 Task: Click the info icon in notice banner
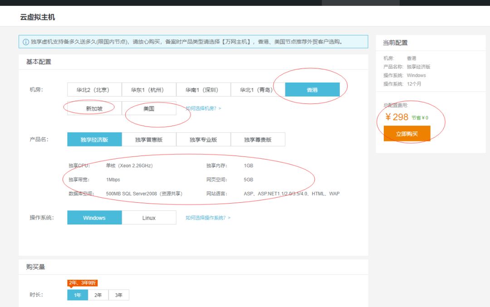(26, 42)
